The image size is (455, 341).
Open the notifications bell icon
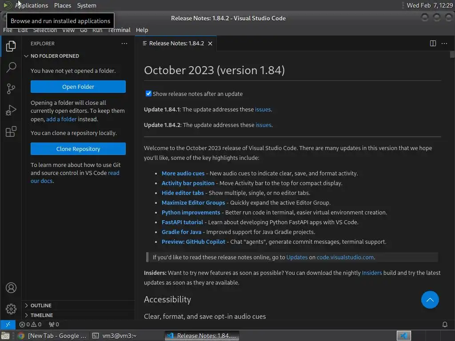[x=444, y=324]
